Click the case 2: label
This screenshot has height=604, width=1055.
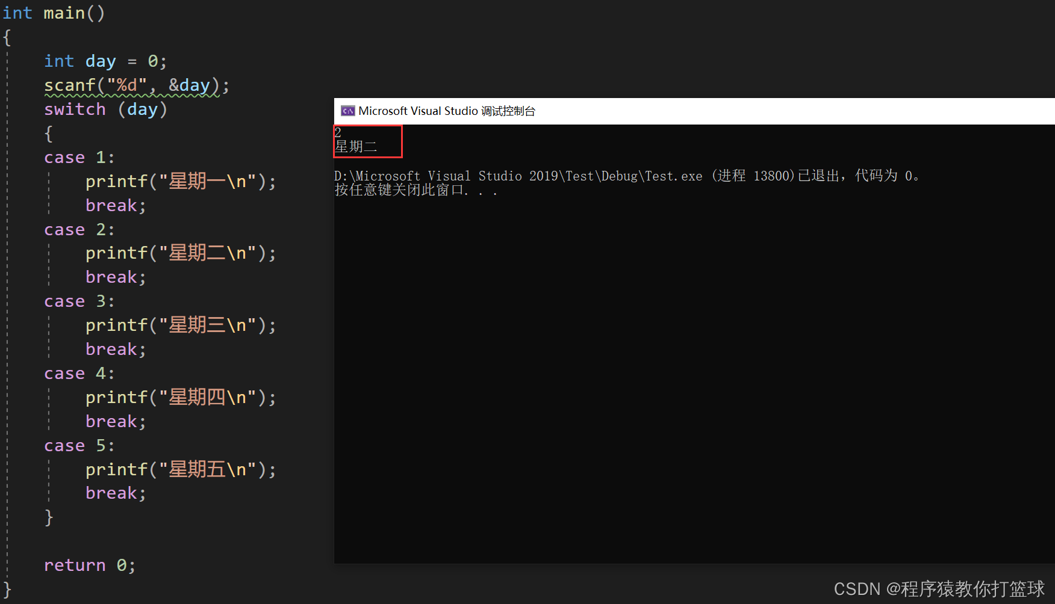click(x=79, y=229)
